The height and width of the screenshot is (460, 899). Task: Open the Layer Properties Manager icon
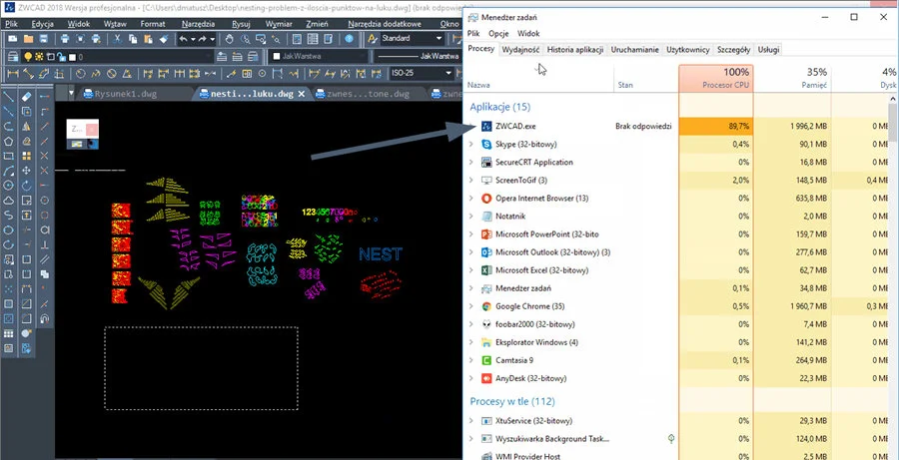point(13,57)
